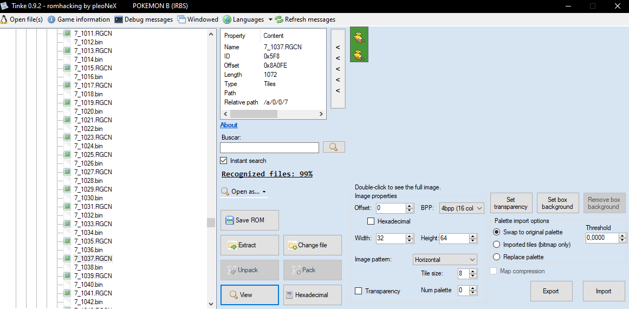This screenshot has width=629, height=309.
Task: Select 7_1039.RGCN in file tree
Action: pos(93,276)
